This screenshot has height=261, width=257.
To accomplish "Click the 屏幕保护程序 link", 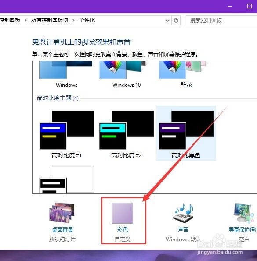I will pyautogui.click(x=243, y=230).
